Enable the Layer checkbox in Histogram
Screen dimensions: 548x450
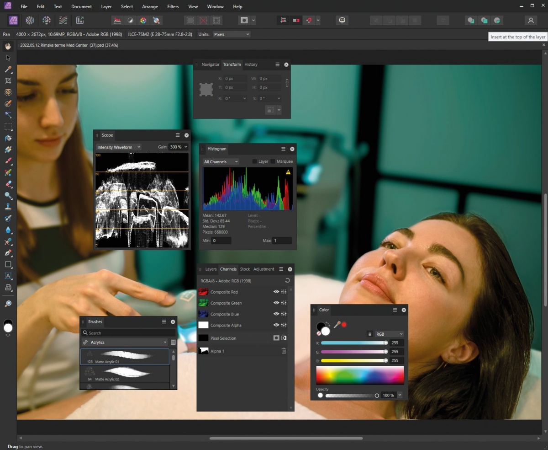point(255,161)
